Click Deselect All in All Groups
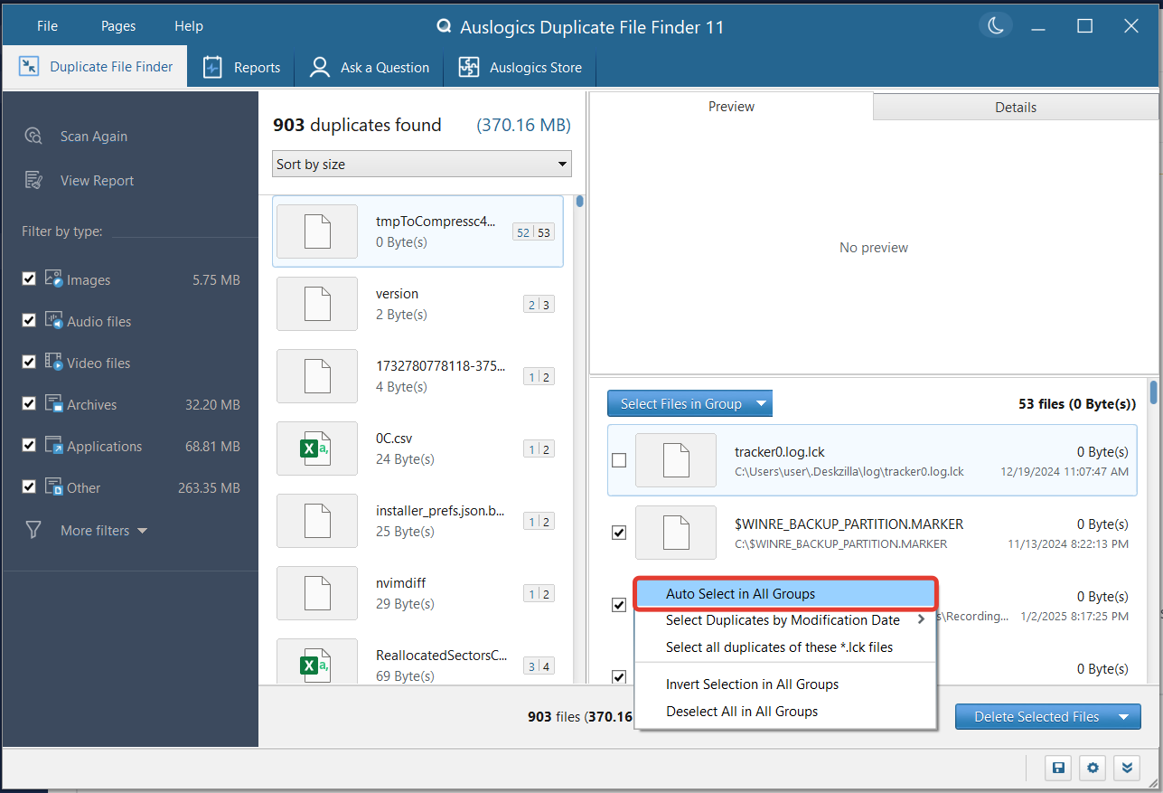This screenshot has height=793, width=1163. 741,712
